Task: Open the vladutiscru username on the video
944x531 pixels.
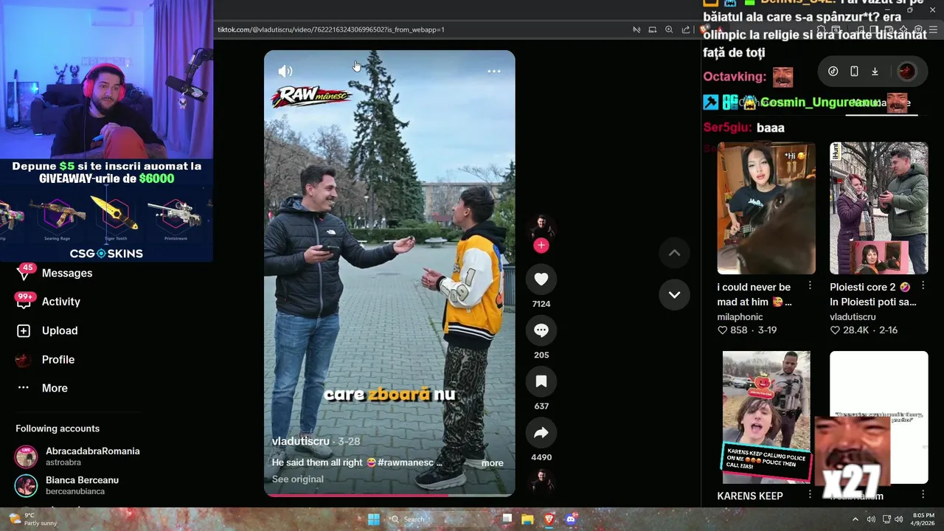Action: (x=300, y=441)
